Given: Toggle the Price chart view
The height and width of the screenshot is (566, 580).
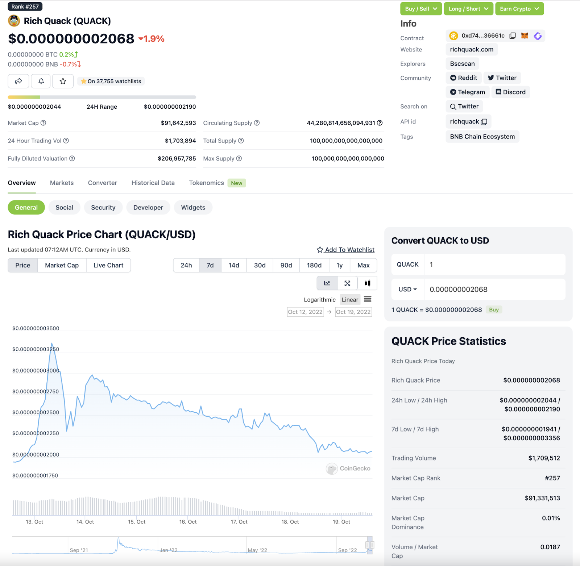Looking at the screenshot, I should [23, 265].
